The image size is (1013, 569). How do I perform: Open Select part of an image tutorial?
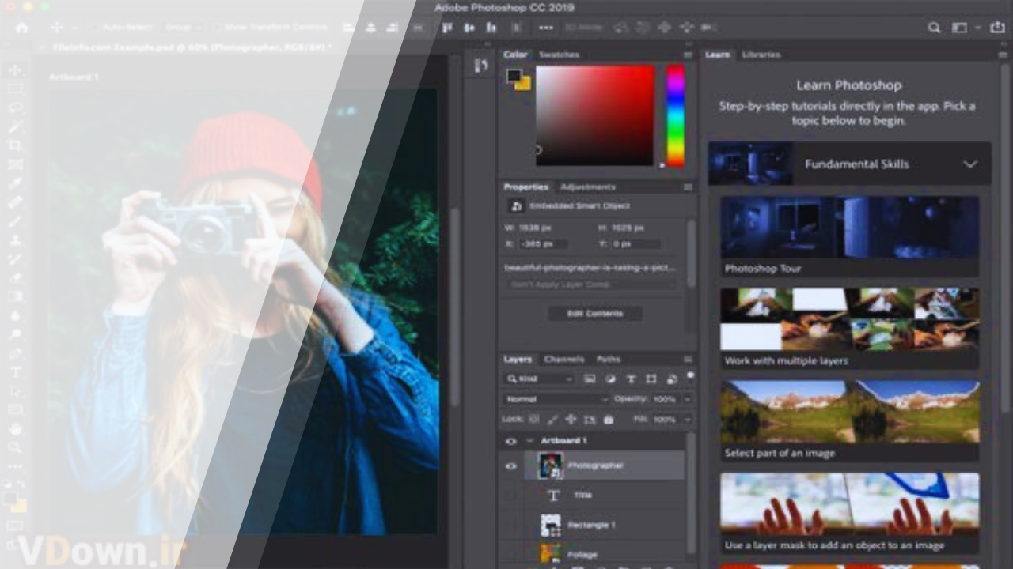(x=850, y=421)
